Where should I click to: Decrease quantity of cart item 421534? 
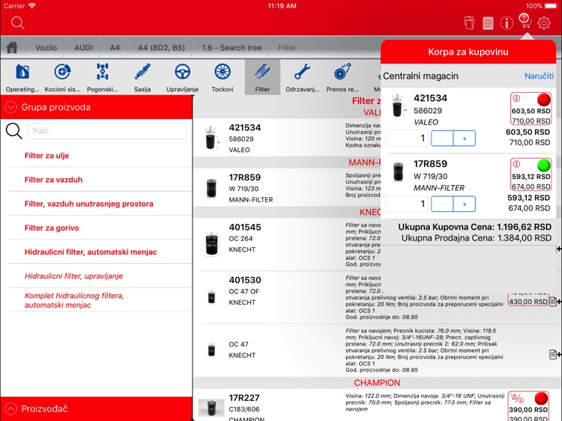(x=442, y=139)
